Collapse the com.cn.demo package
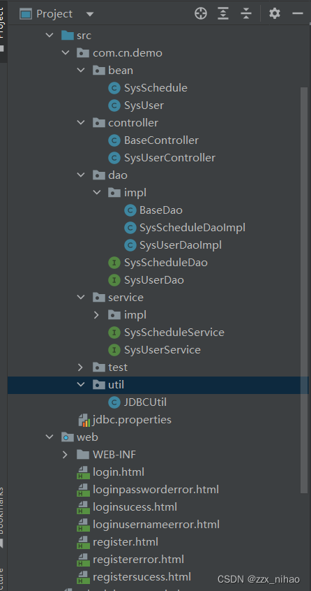The image size is (311, 591). 66,53
